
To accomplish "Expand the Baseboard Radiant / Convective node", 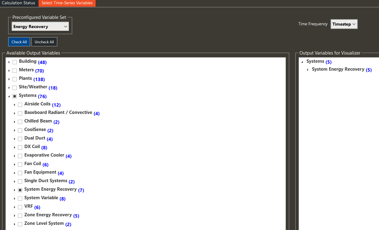I will 15,113.
